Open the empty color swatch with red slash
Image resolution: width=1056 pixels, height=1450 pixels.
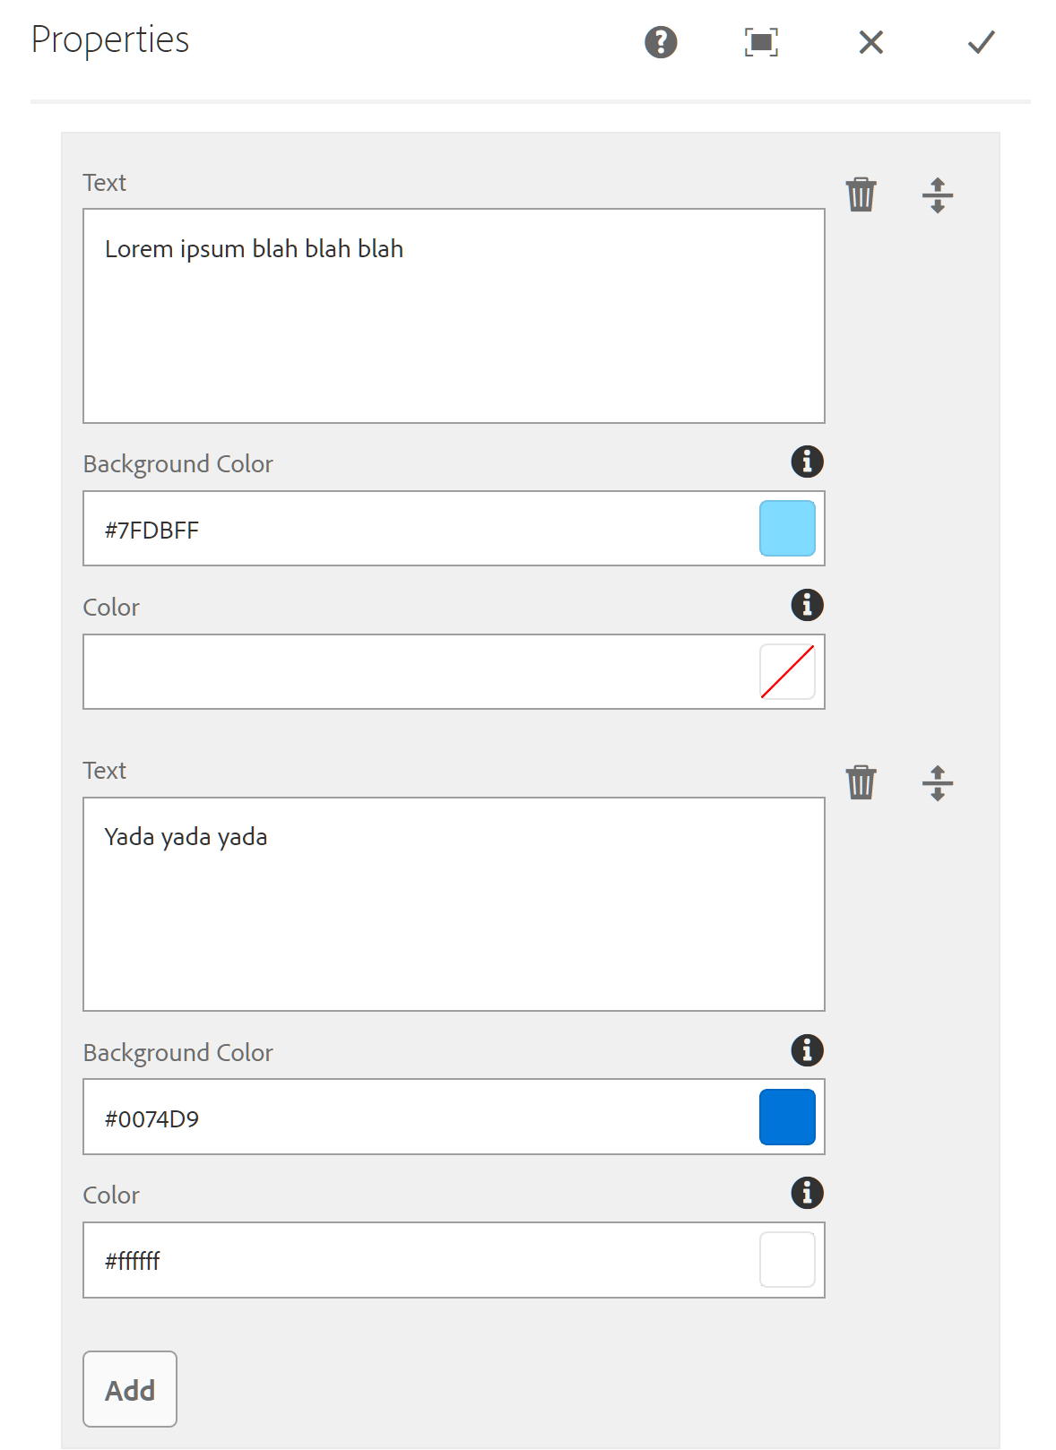tap(787, 672)
